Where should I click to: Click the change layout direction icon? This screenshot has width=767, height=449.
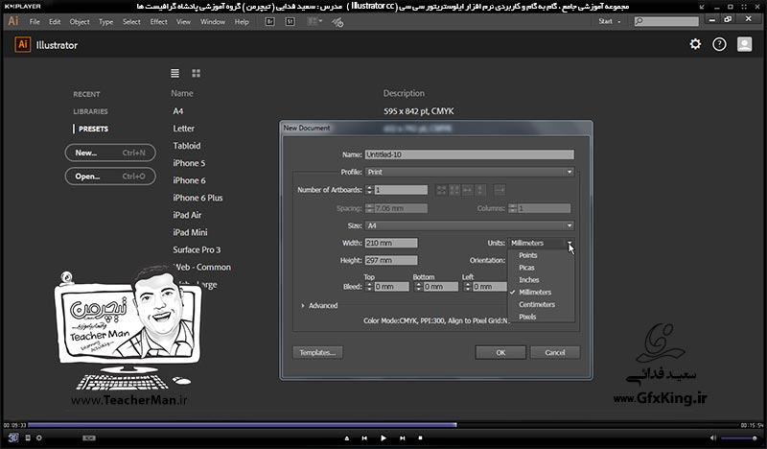pyautogui.click(x=500, y=190)
